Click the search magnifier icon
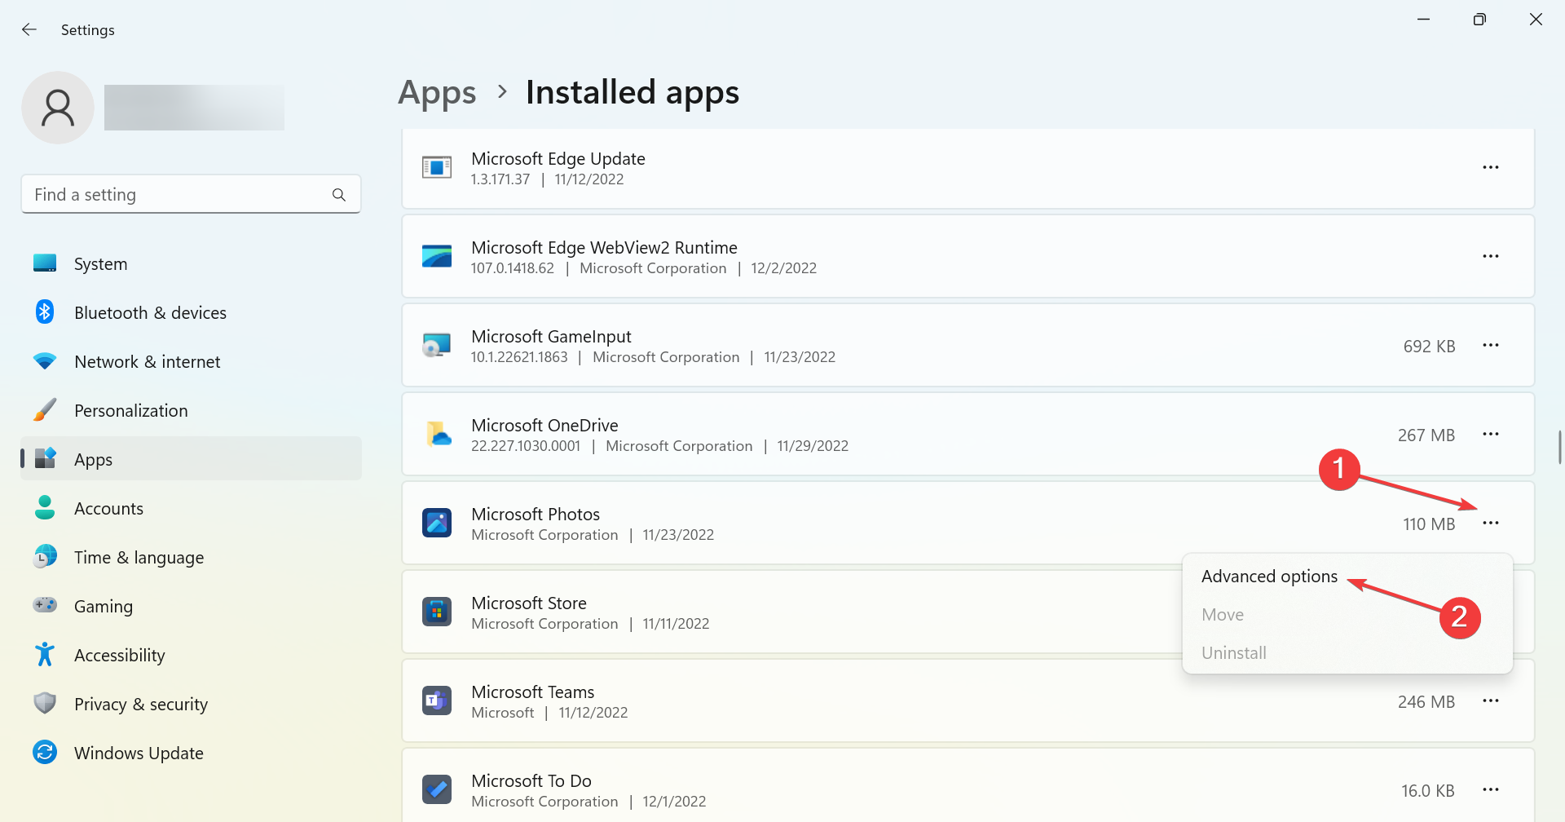 [x=339, y=195]
